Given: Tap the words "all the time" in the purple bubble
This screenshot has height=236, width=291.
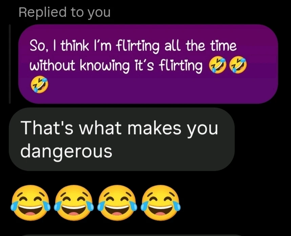Looking at the screenshot, I should click(x=201, y=46).
